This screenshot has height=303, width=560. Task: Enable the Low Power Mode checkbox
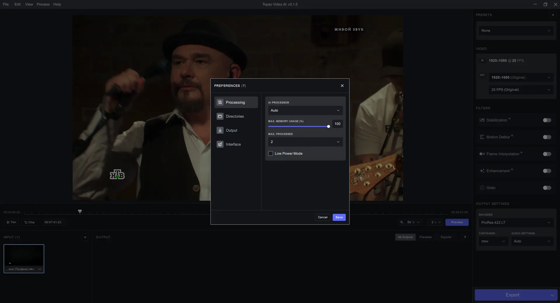click(x=270, y=154)
